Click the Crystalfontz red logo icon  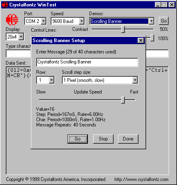[12, 20]
